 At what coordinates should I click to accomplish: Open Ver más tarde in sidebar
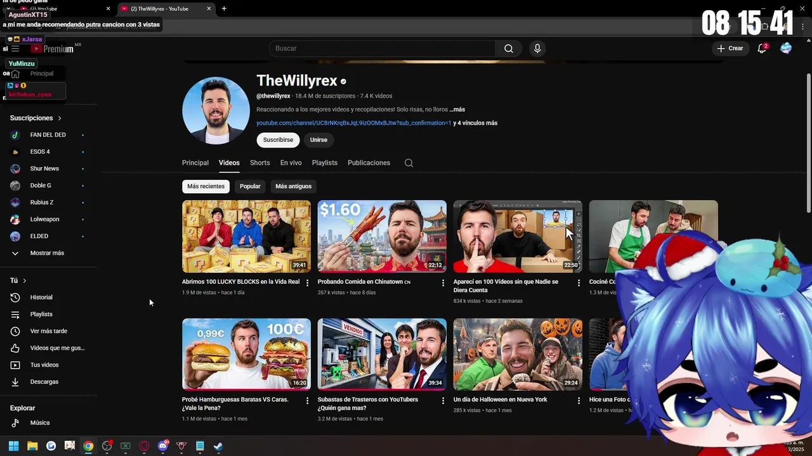pyautogui.click(x=48, y=331)
